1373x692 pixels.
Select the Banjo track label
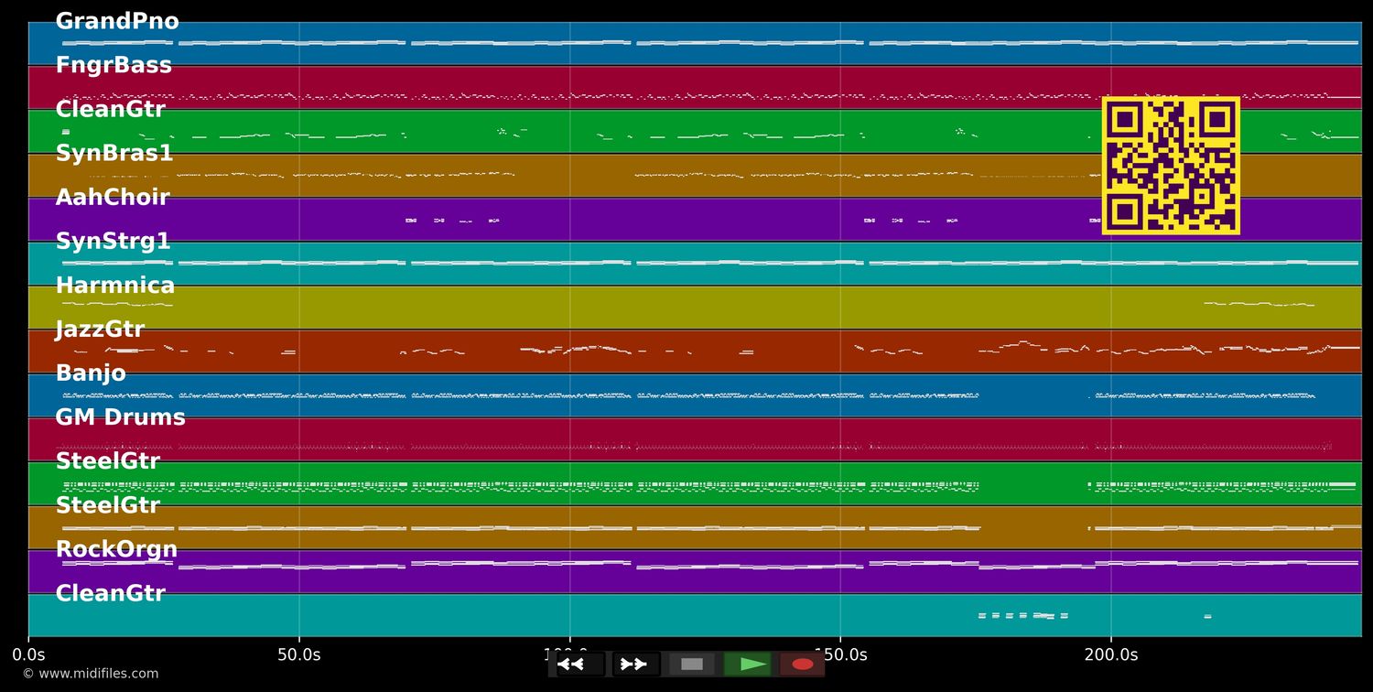[91, 373]
